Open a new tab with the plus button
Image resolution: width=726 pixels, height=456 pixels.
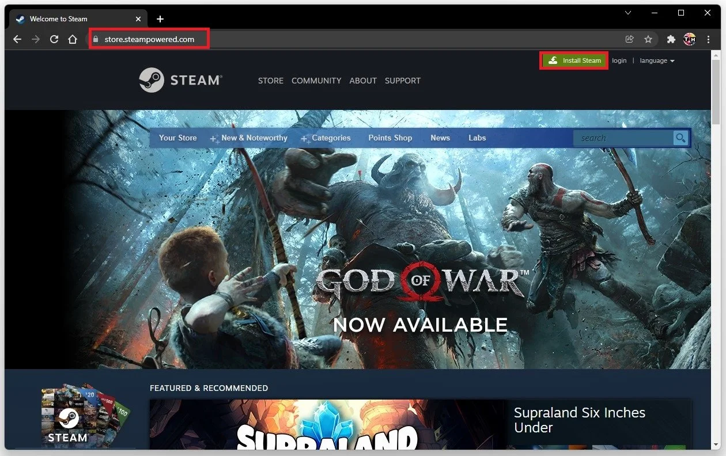[160, 19]
